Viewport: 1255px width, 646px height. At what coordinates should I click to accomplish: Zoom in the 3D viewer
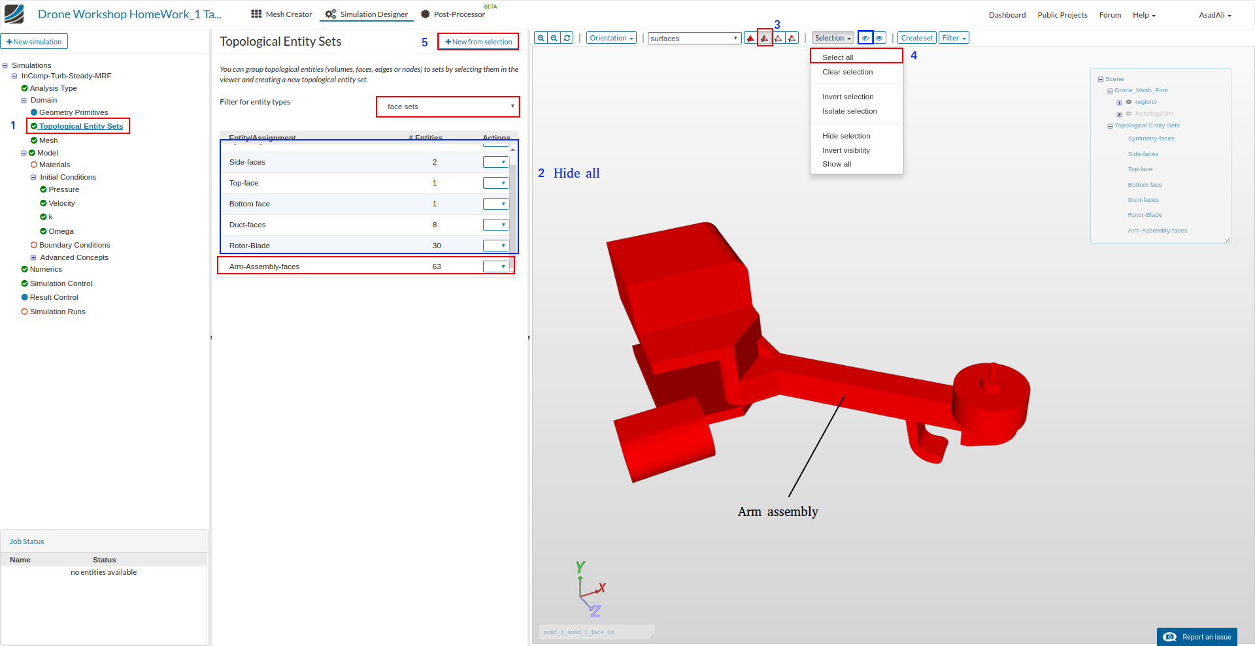point(541,38)
